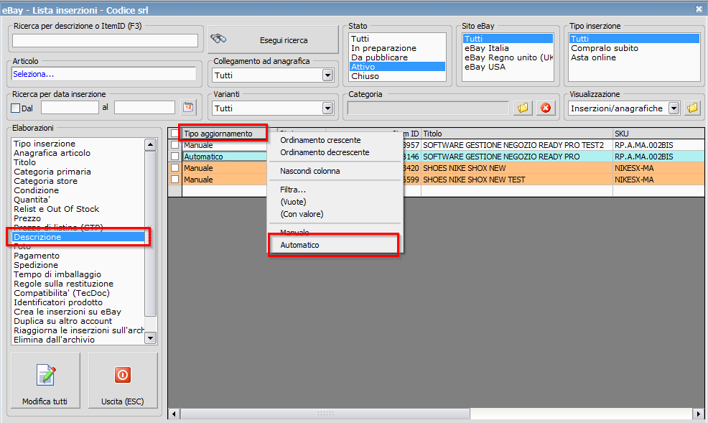Select Spedizione in Elaborazioni list
Screen dimensions: 708x423
point(78,265)
